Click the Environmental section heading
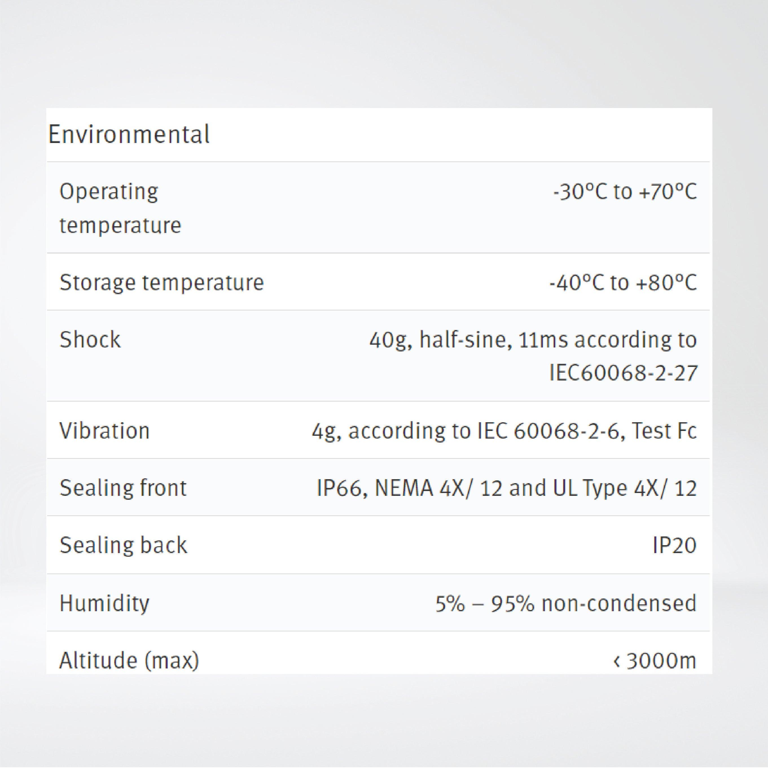Image resolution: width=768 pixels, height=768 pixels. tap(128, 135)
